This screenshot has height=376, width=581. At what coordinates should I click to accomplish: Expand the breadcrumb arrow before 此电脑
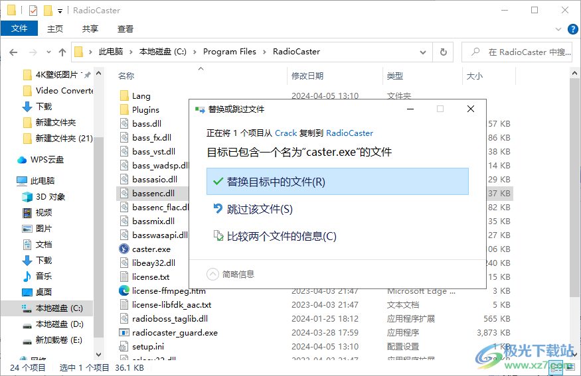90,52
